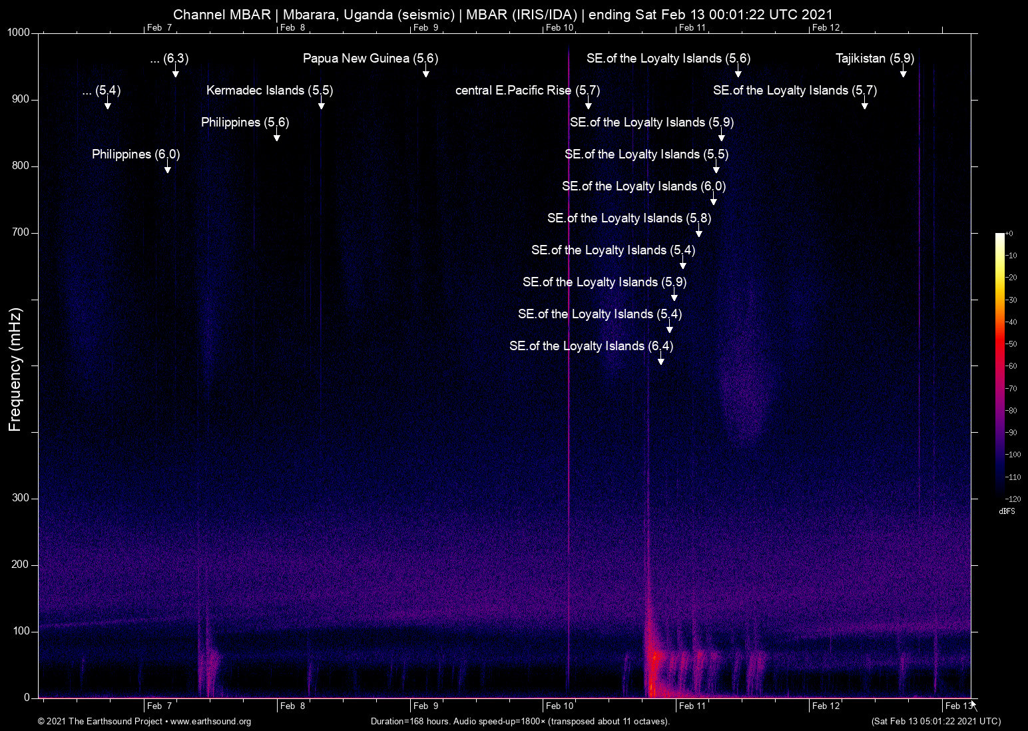This screenshot has height=731, width=1028.
Task: Select the Philippines (5.6) event label
Action: point(244,122)
